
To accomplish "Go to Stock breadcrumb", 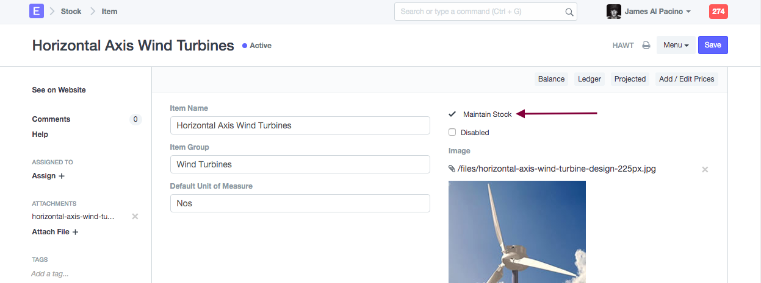I will 71,12.
